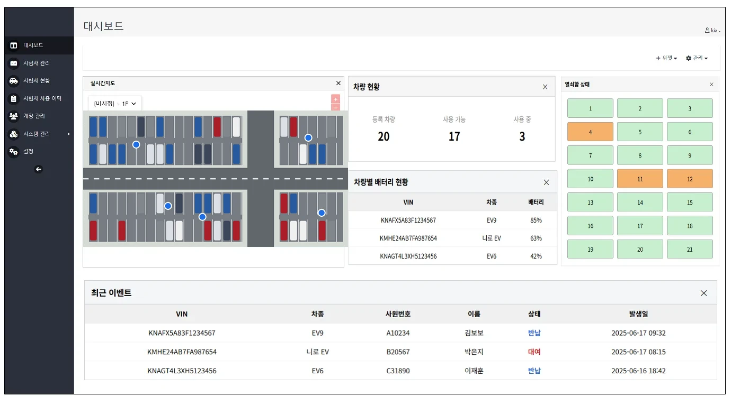Select key box slot 12

pyautogui.click(x=690, y=179)
